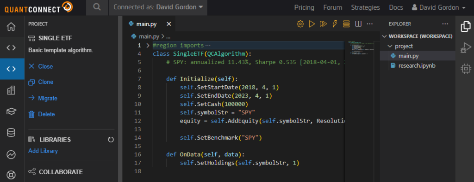Screen dimensions: 474x182
Task: Open the graduation cap learning icon
Action: pyautogui.click(x=11, y=112)
